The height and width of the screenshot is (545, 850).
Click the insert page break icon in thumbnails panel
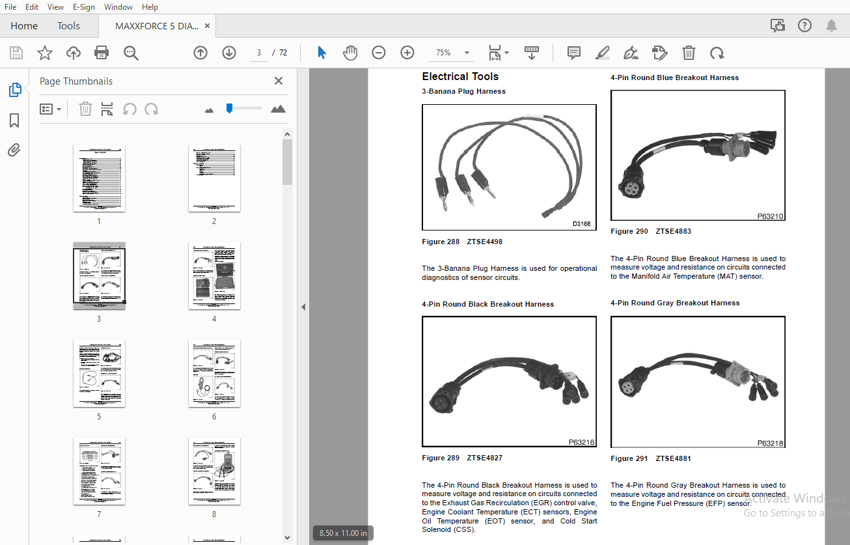click(x=107, y=109)
